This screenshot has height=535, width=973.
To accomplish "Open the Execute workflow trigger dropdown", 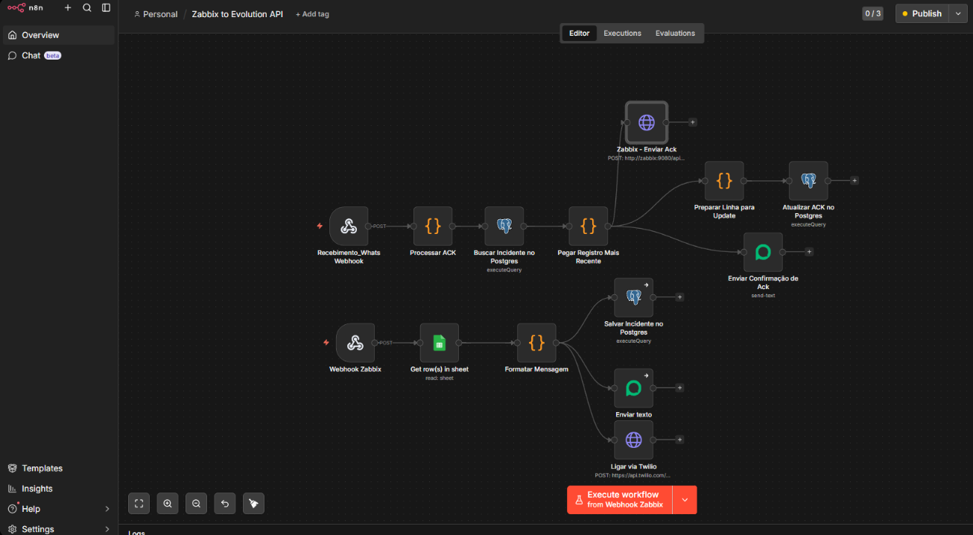I will (x=685, y=500).
